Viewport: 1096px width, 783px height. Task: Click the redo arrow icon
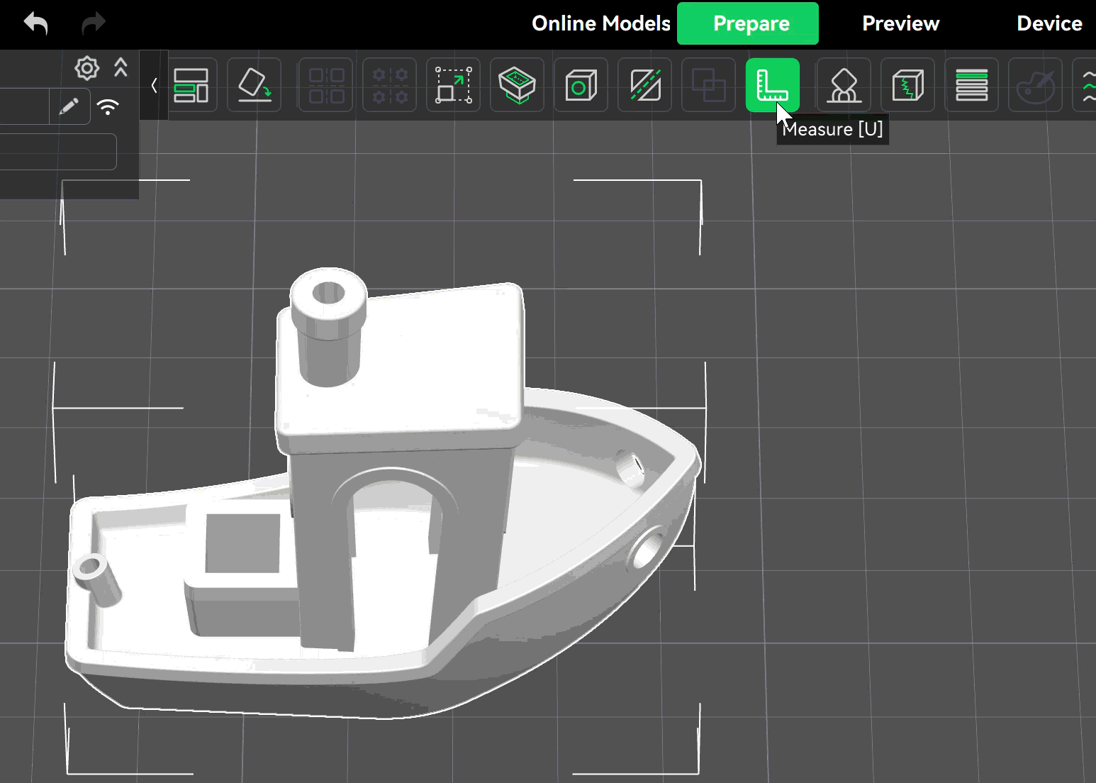pyautogui.click(x=93, y=23)
